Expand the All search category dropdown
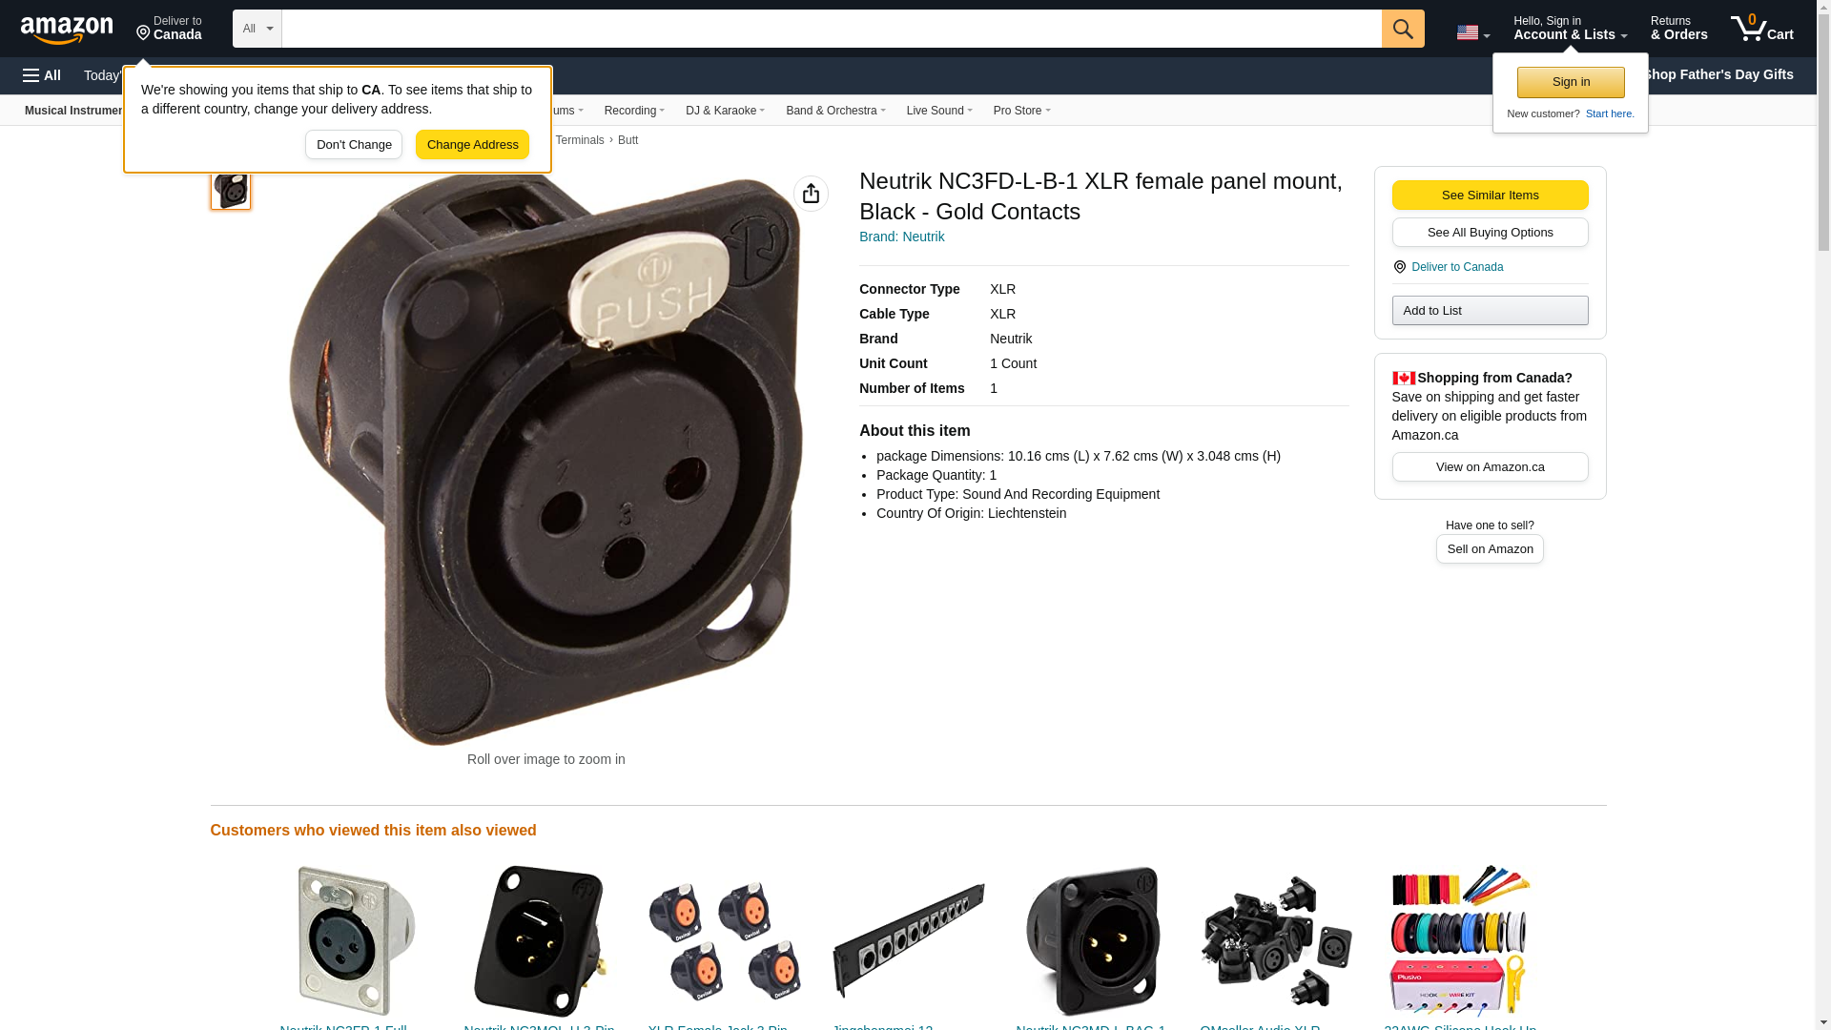The width and height of the screenshot is (1831, 1030). (x=257, y=29)
